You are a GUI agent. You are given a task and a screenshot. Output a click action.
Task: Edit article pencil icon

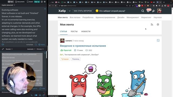coord(158,40)
